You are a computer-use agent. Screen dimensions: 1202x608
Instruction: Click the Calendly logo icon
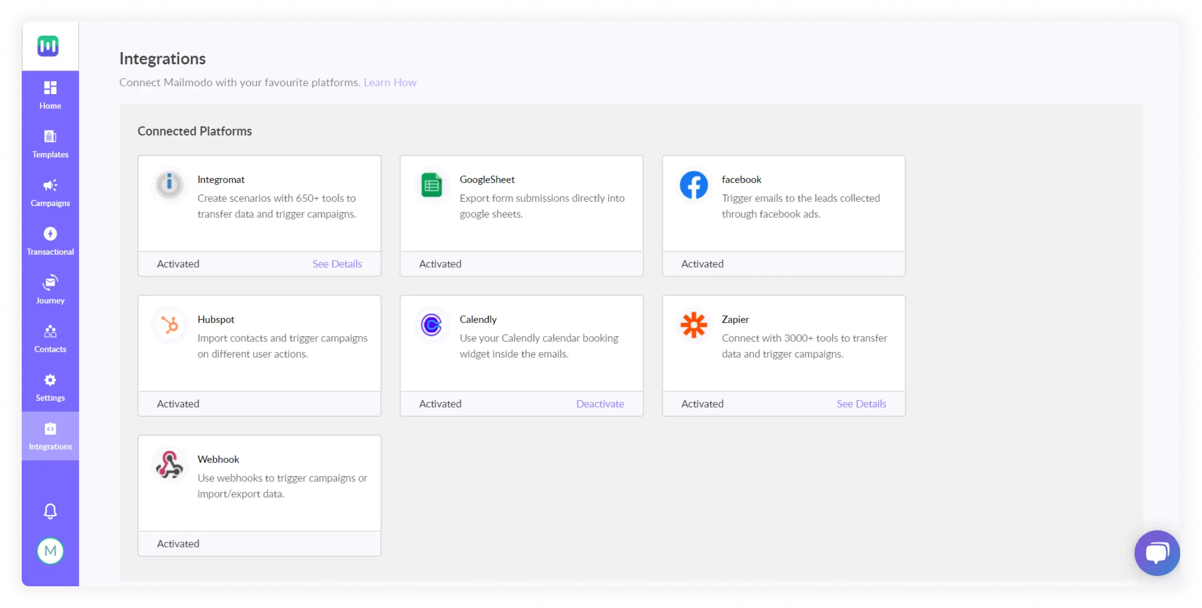point(432,325)
